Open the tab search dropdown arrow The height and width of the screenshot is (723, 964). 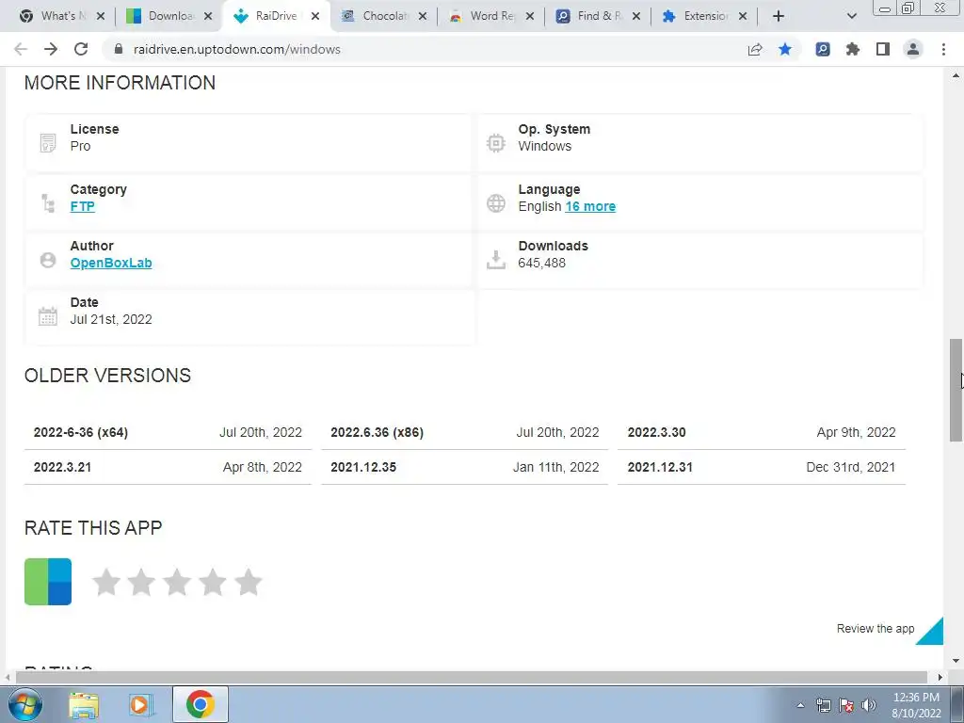pyautogui.click(x=851, y=16)
